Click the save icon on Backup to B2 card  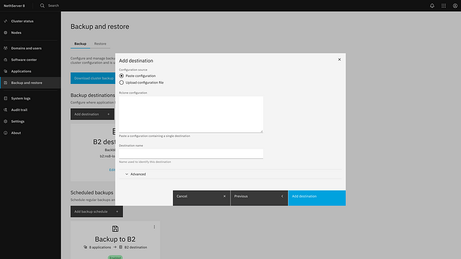[x=115, y=228]
